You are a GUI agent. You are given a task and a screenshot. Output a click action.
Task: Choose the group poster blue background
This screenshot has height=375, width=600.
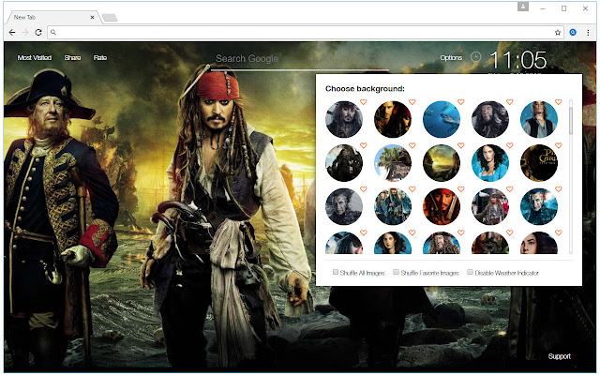(x=393, y=206)
